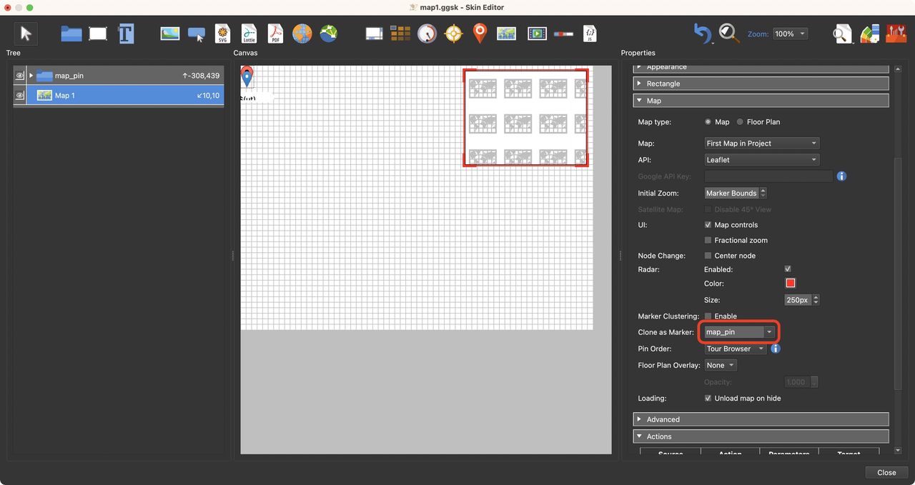The height and width of the screenshot is (485, 915).
Task: Insert an SVG component
Action: click(222, 33)
